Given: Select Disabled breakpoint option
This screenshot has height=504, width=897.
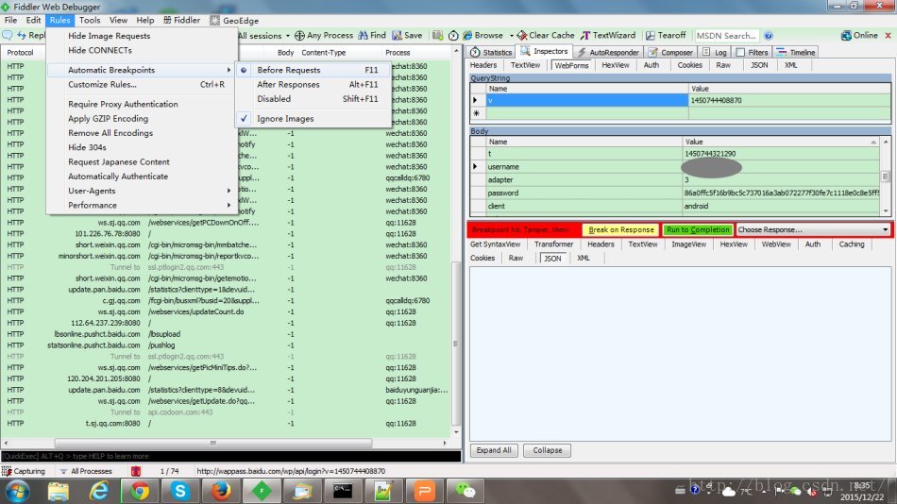Looking at the screenshot, I should click(x=313, y=99).
